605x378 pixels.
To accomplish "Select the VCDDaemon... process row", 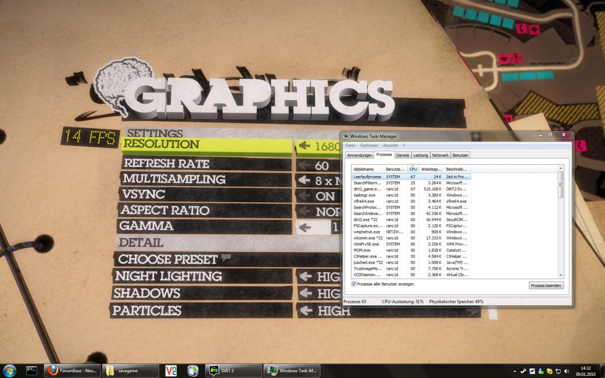I will tap(411, 275).
